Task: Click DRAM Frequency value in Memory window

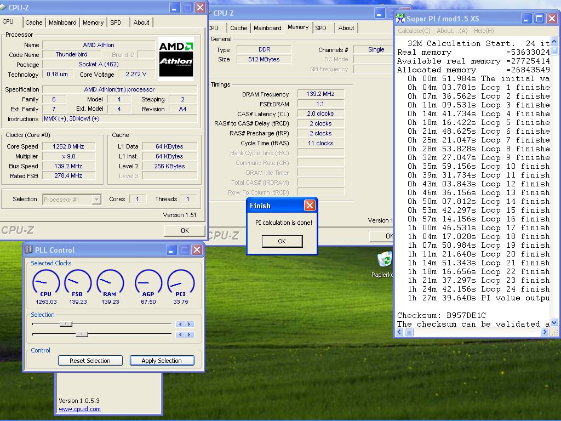Action: point(320,94)
